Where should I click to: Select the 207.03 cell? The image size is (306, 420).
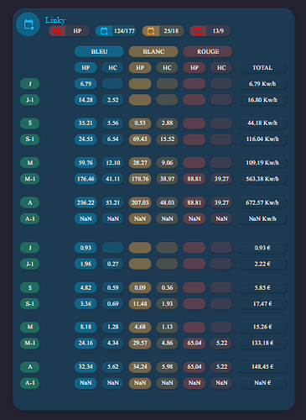tap(140, 202)
